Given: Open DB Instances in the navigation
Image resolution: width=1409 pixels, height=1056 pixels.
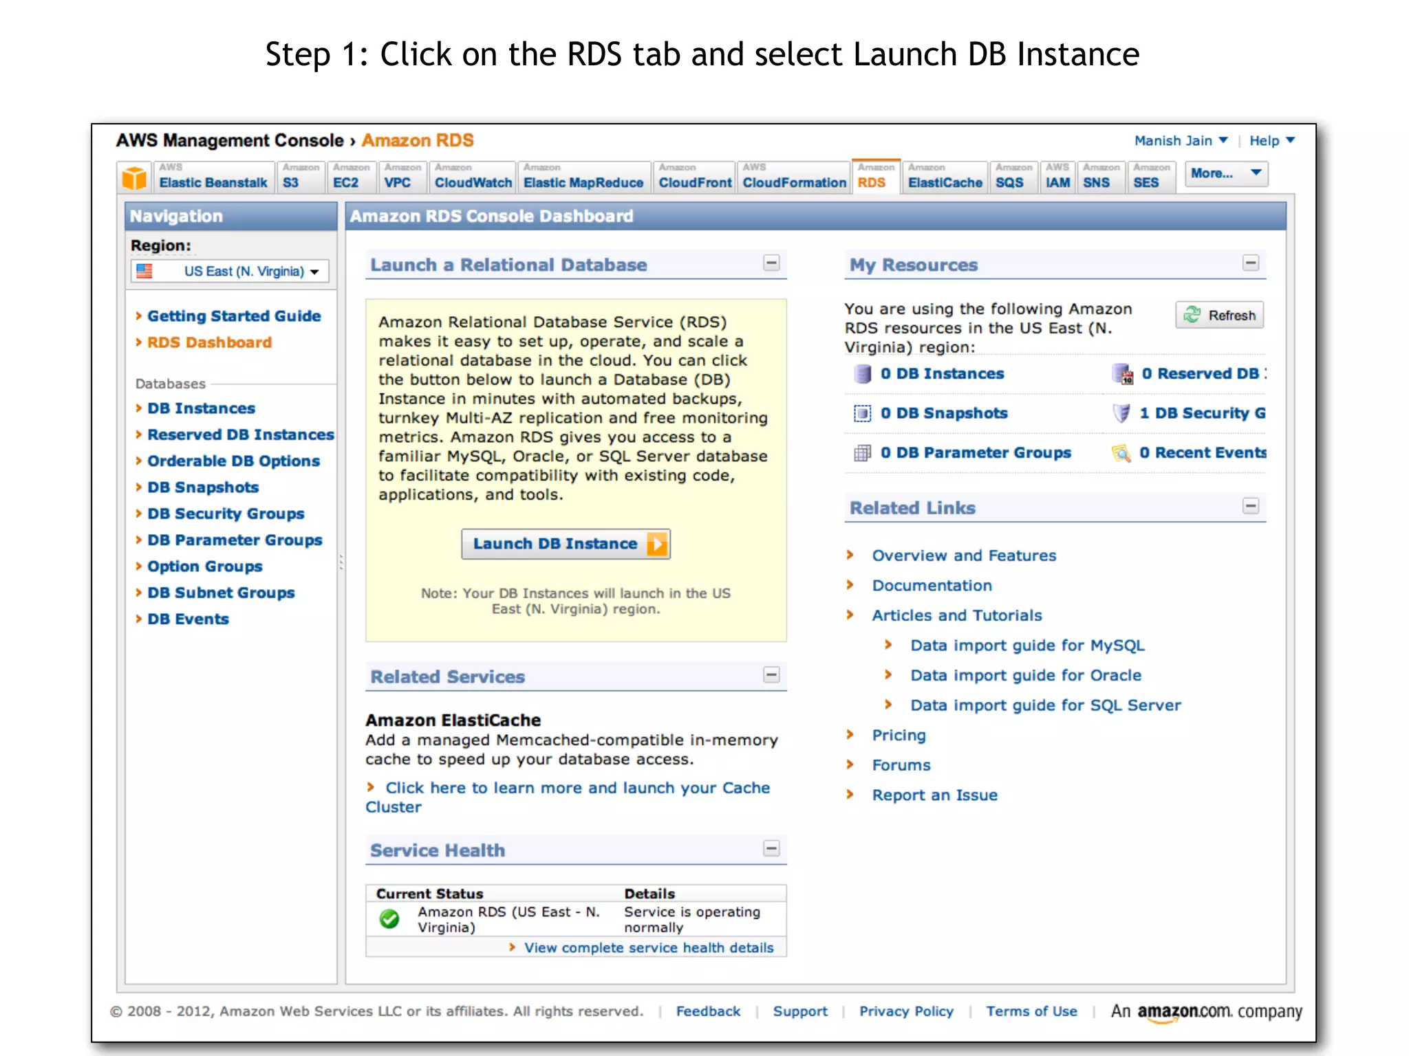Looking at the screenshot, I should click(x=201, y=408).
